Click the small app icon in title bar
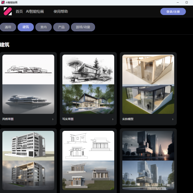This screenshot has height=193, width=193. 3,2
